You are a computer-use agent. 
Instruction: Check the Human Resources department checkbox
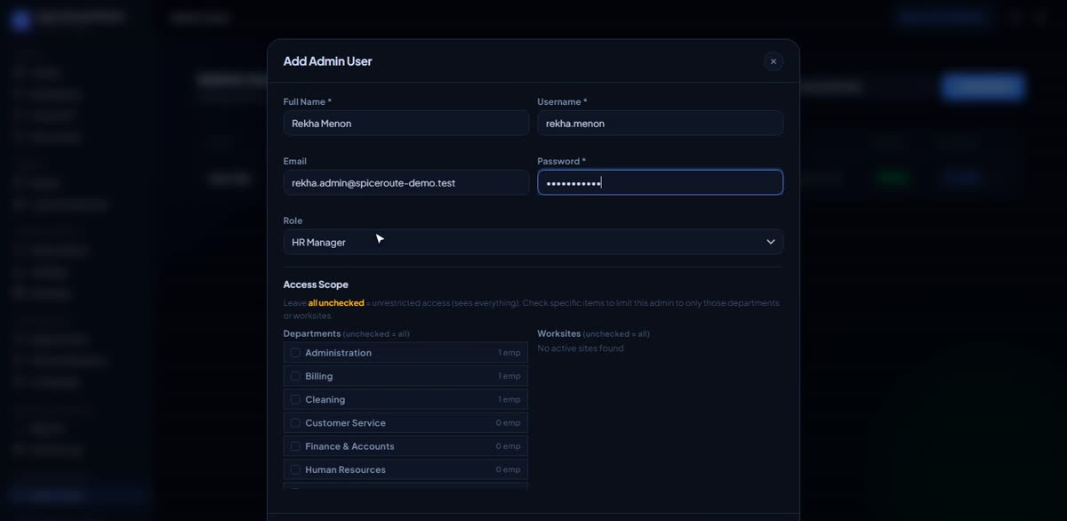point(295,469)
